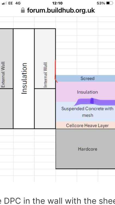Viewport: 115px width, 205px height.
Task: Tap the External Wall column
Action: click(7, 58)
